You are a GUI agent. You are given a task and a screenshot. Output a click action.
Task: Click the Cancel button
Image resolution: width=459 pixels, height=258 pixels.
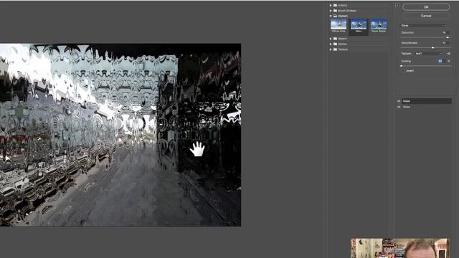[426, 16]
